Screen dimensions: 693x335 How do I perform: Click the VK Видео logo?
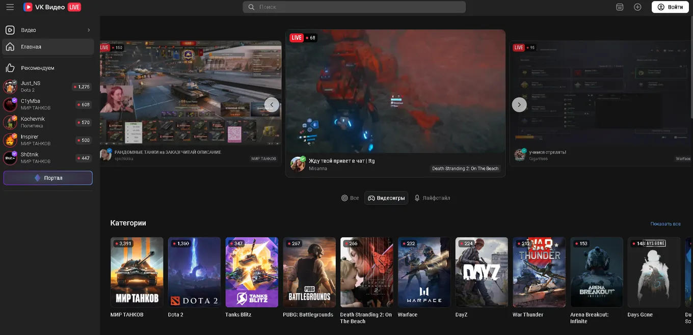click(44, 7)
